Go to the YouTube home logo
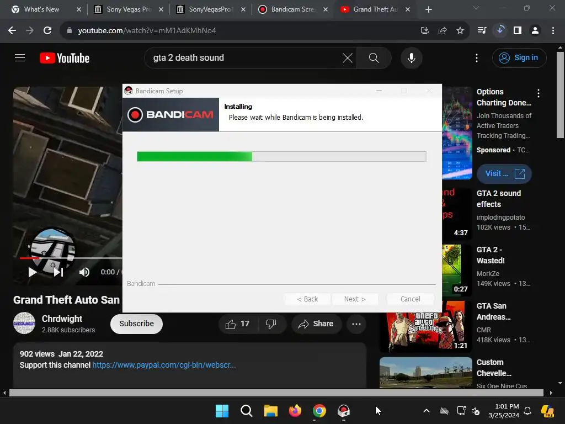Screen dimensions: 565x424 tap(65, 58)
